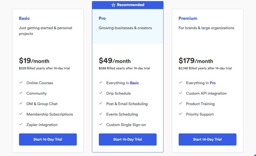Select the Basic plan heading
Image resolution: width=256 pixels, height=156 pixels.
24,18
